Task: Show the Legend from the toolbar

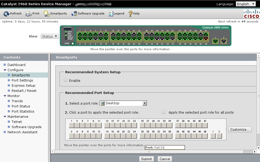Action: pyautogui.click(x=116, y=13)
